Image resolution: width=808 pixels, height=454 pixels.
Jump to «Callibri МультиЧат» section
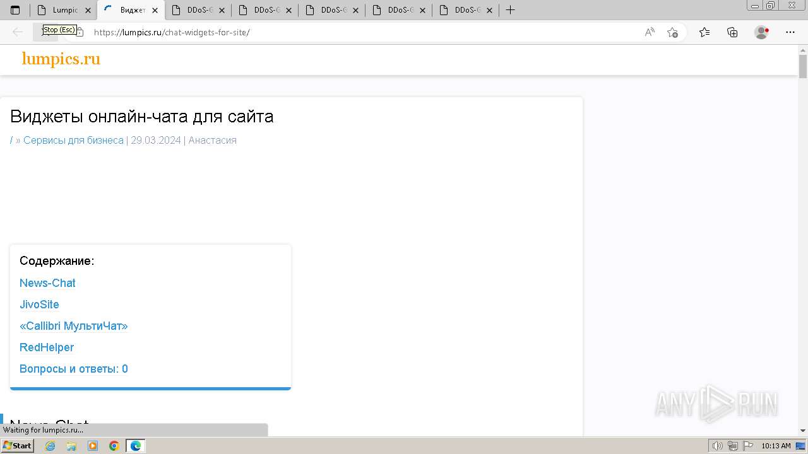point(74,326)
